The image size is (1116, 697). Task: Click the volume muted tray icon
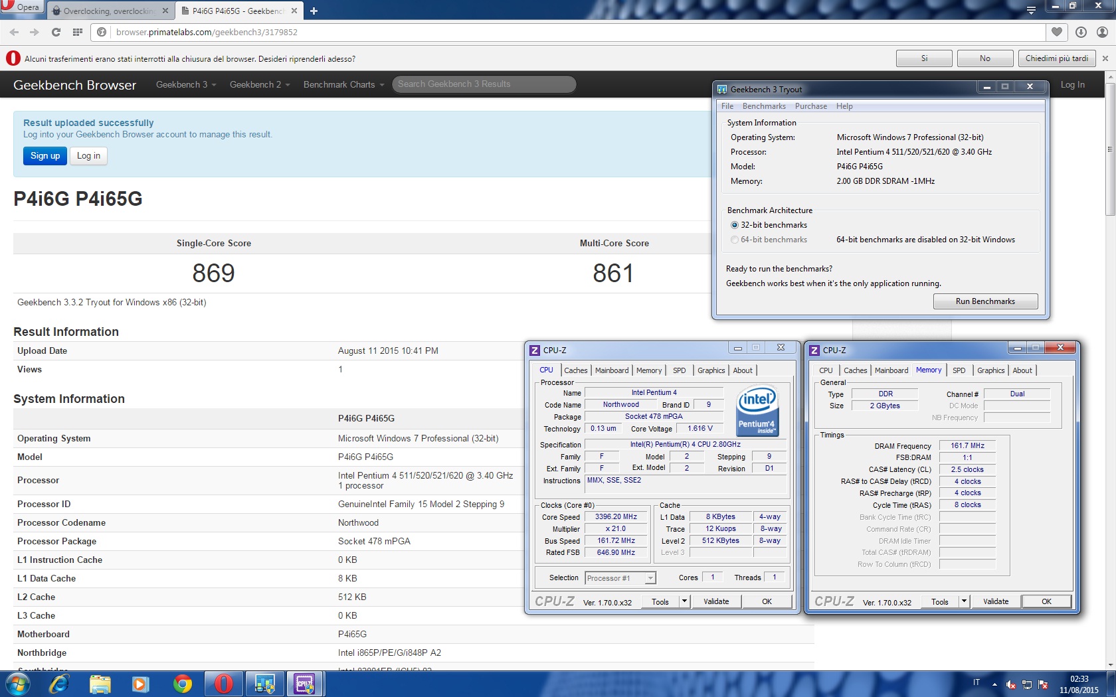(x=1011, y=684)
